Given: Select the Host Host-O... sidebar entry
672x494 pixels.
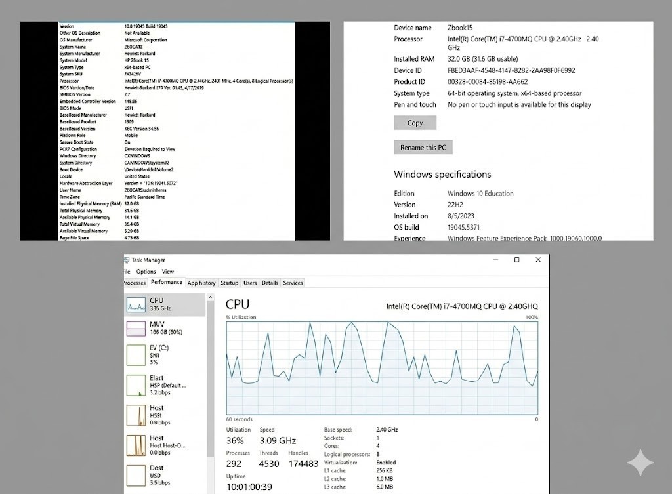Looking at the screenshot, I should pyautogui.click(x=165, y=445).
